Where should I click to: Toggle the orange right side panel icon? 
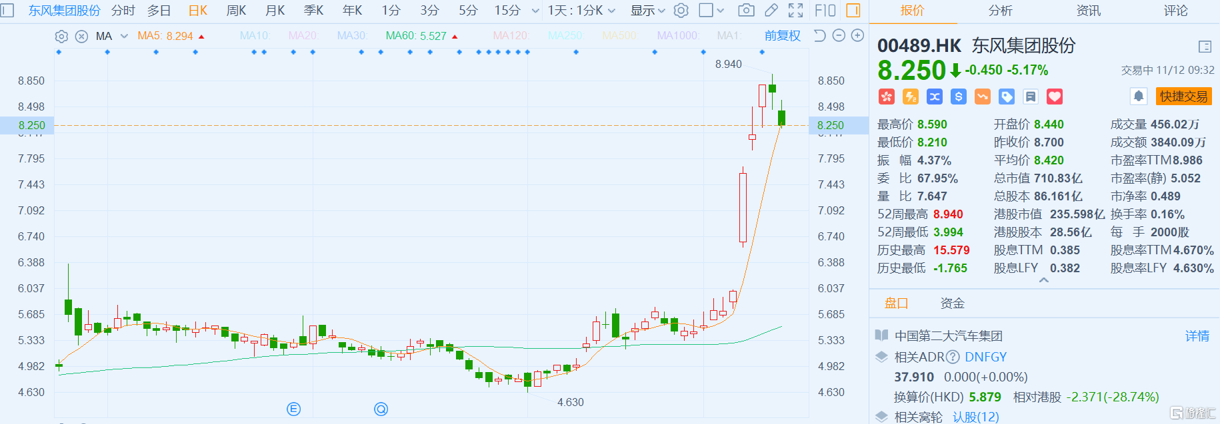click(853, 11)
